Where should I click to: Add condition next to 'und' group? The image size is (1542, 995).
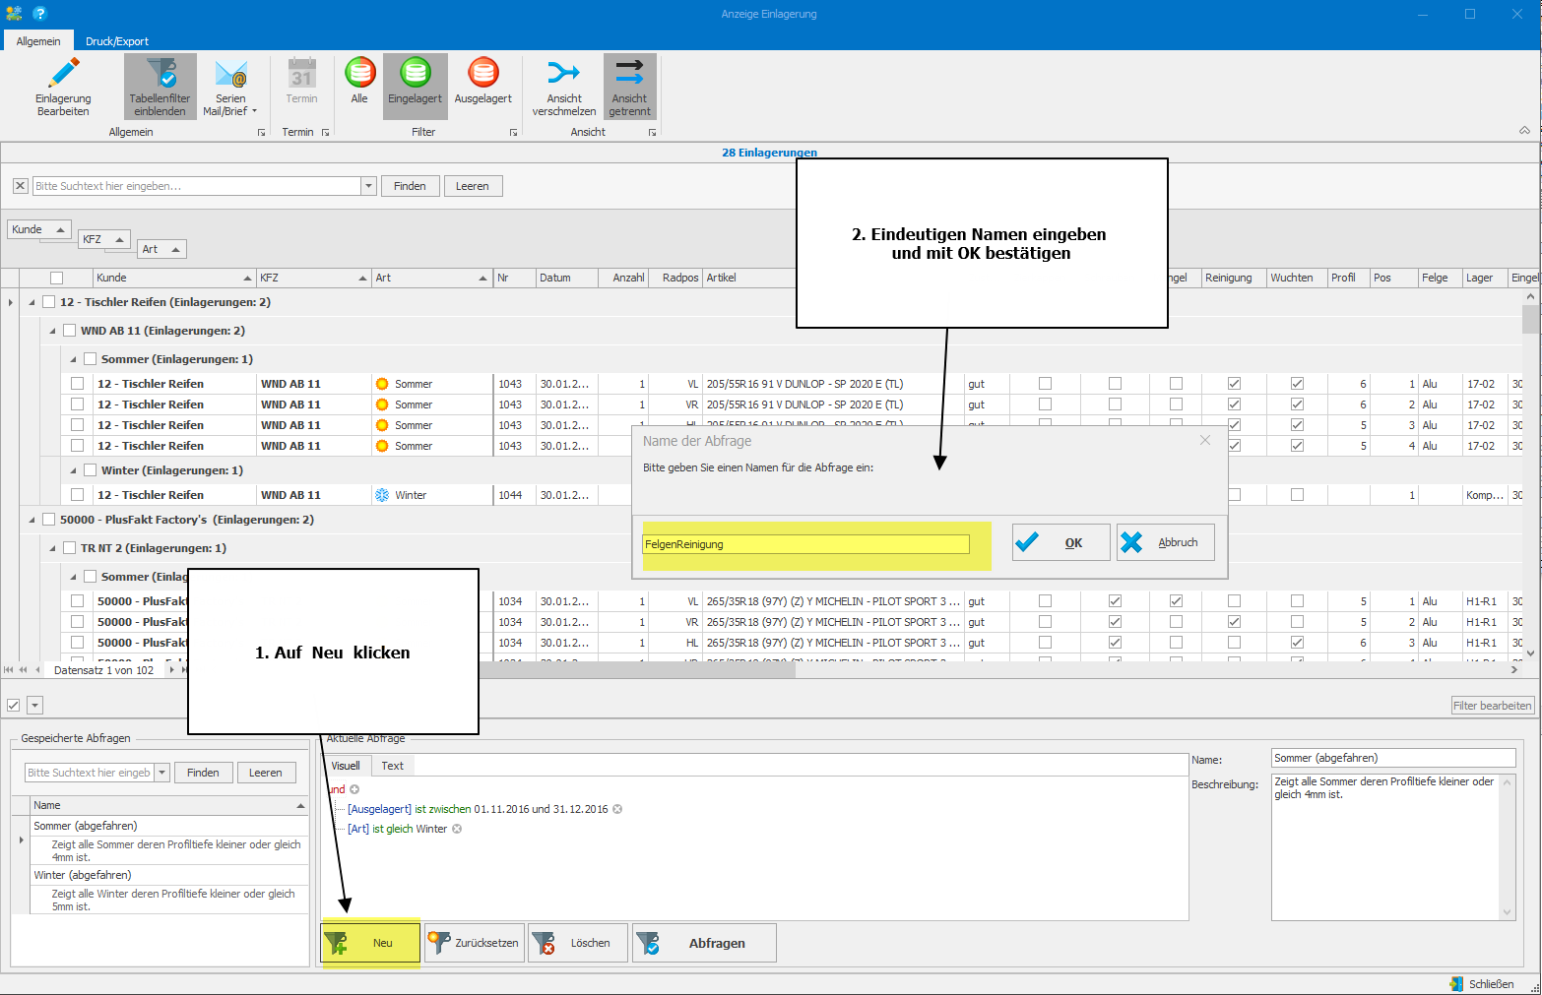pos(354,789)
